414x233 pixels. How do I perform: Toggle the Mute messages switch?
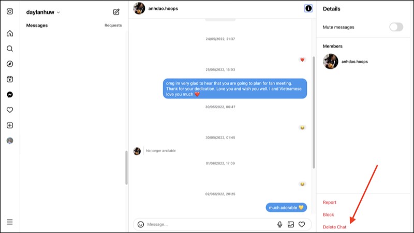coord(396,27)
